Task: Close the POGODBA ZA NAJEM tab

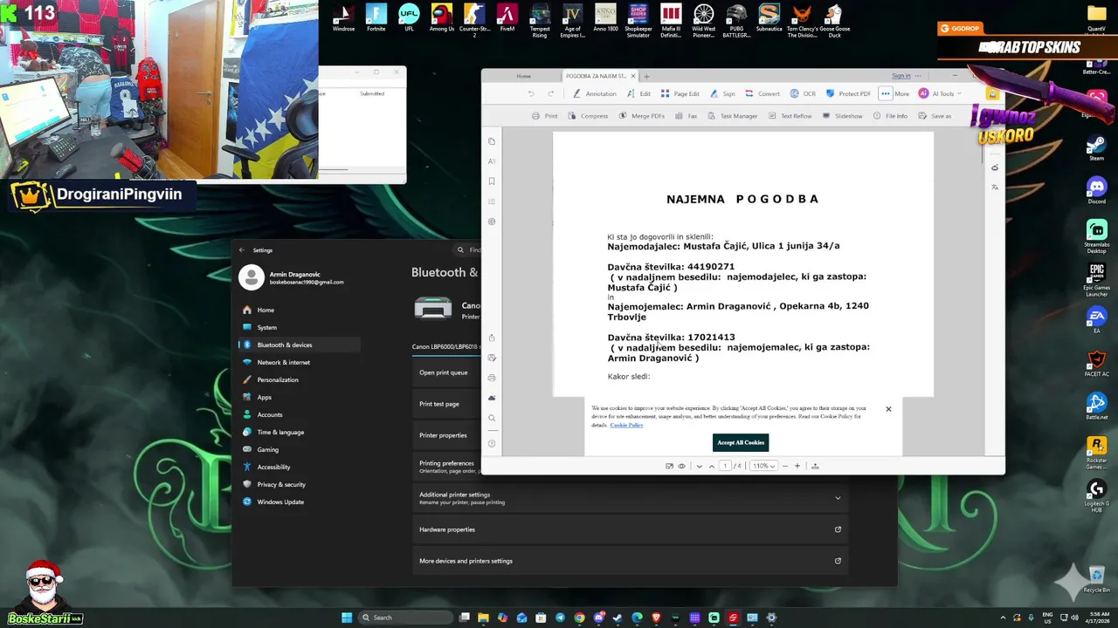Action: (x=633, y=76)
